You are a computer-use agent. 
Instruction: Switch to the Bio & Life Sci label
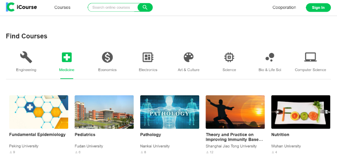tap(270, 70)
